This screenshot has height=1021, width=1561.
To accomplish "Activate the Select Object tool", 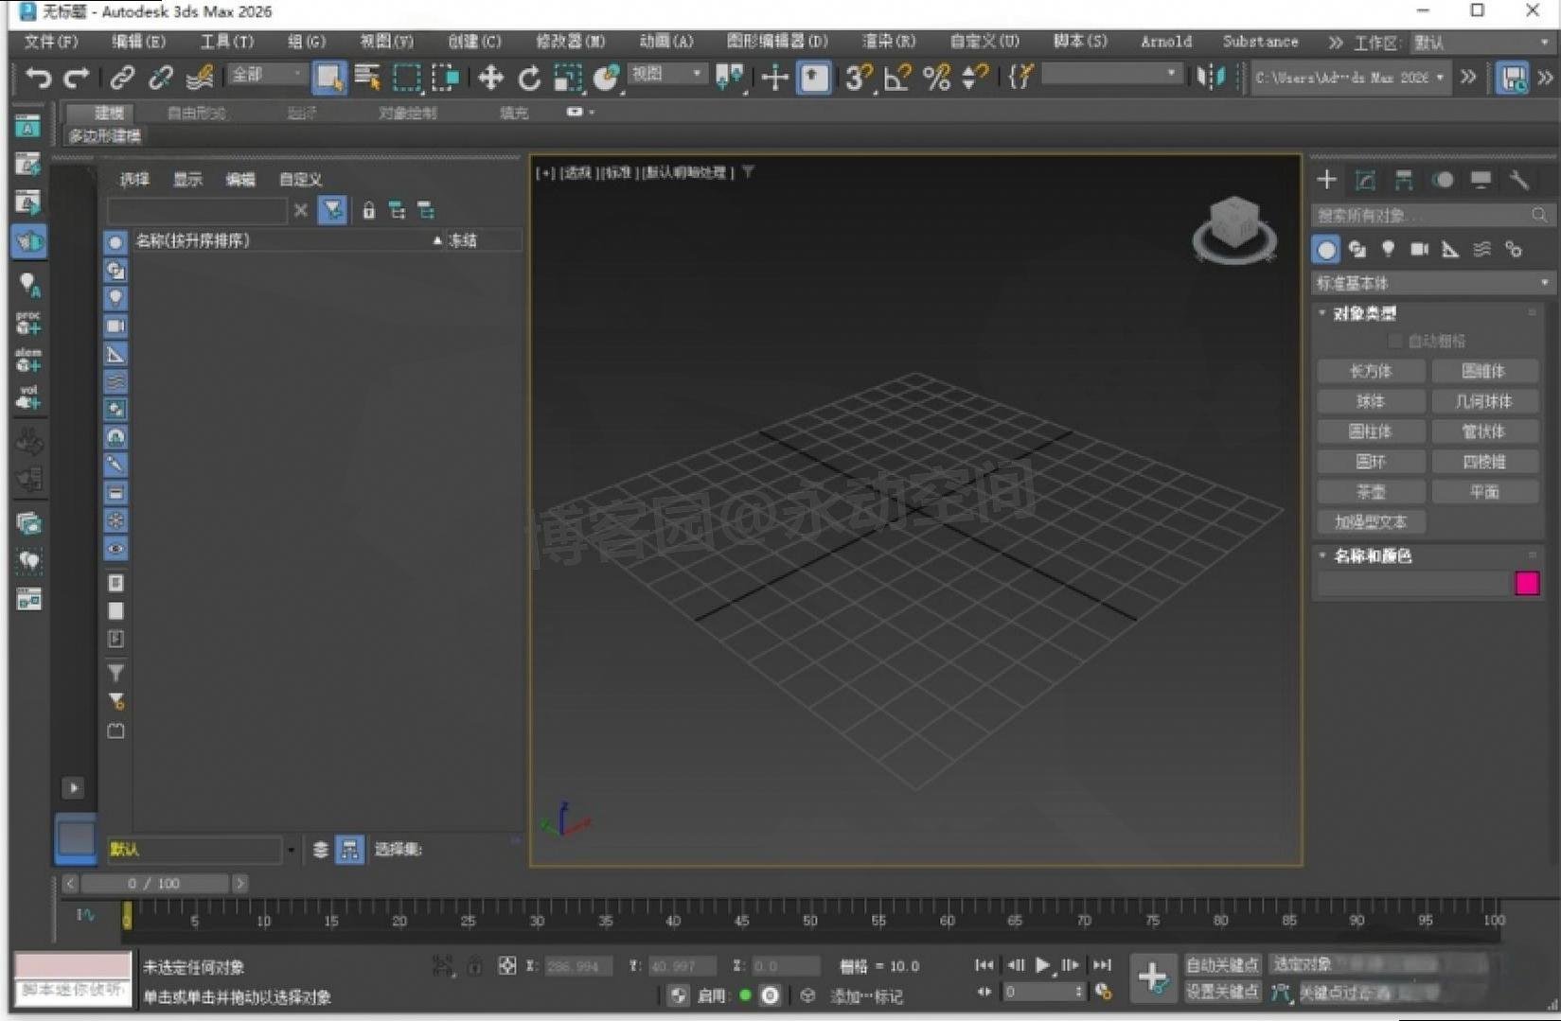I will (x=329, y=78).
